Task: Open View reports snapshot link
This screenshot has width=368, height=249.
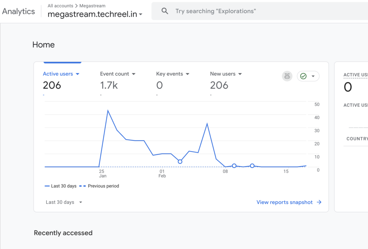Action: coord(284,202)
